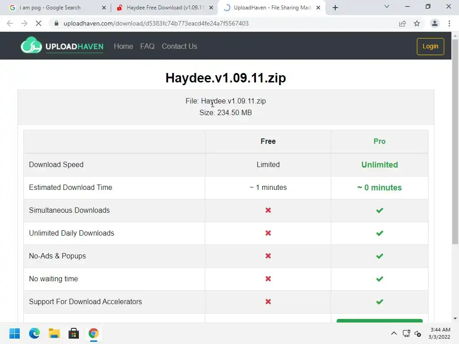459x344 pixels.
Task: Click green check for No waiting time
Action: pos(379,279)
